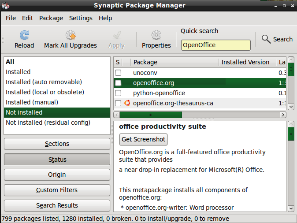Click the Reload toolbar icon
Image resolution: width=297 pixels, height=223 pixels.
pos(24,35)
